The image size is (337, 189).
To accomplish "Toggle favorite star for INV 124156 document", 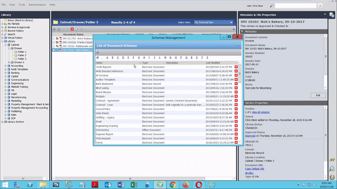I will click(54, 42).
